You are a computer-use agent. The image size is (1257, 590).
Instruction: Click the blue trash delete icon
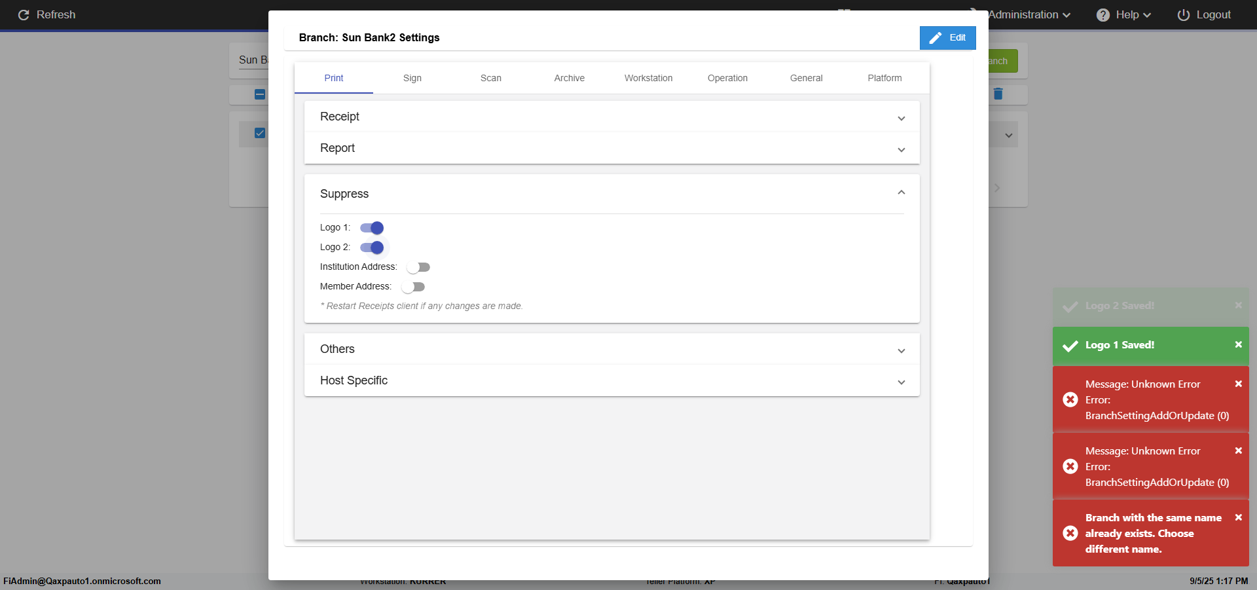coord(998,94)
